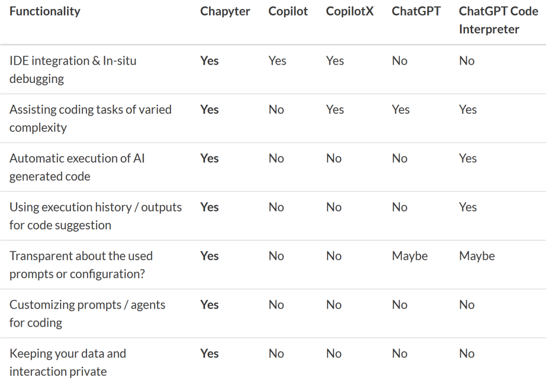Click ChatGPT's No for keeping data private
Viewport: 546px width, 390px height.
click(399, 354)
